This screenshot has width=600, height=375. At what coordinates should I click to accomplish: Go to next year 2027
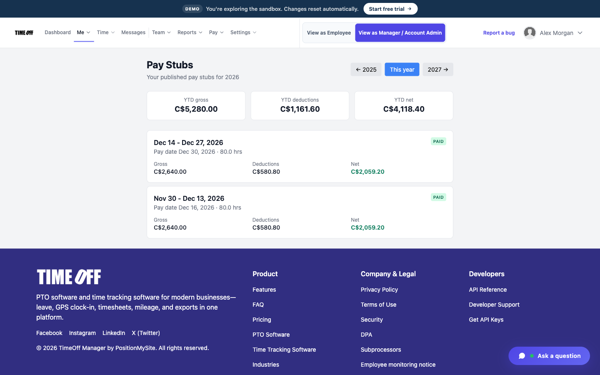point(438,70)
